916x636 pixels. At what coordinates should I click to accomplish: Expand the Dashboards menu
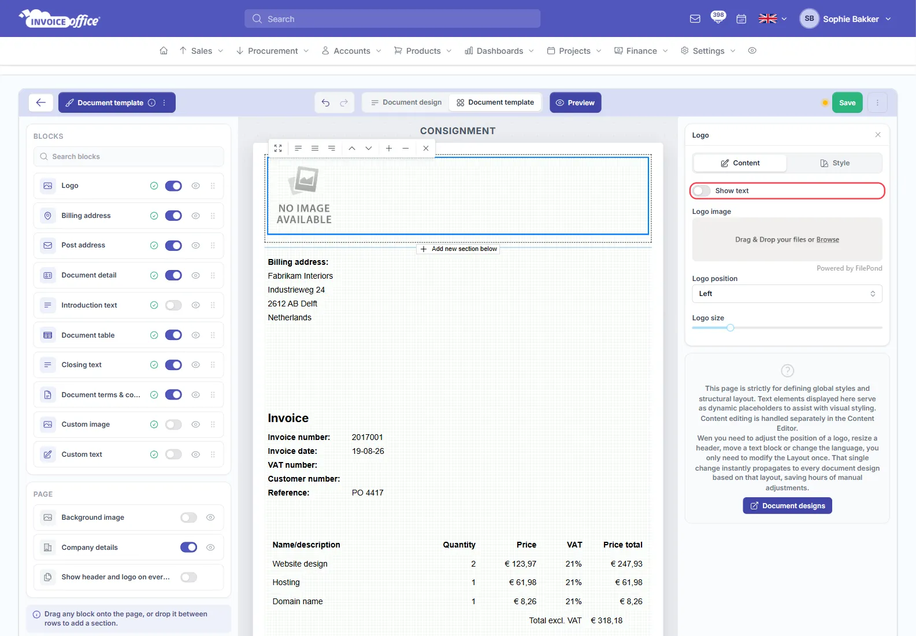pos(499,51)
